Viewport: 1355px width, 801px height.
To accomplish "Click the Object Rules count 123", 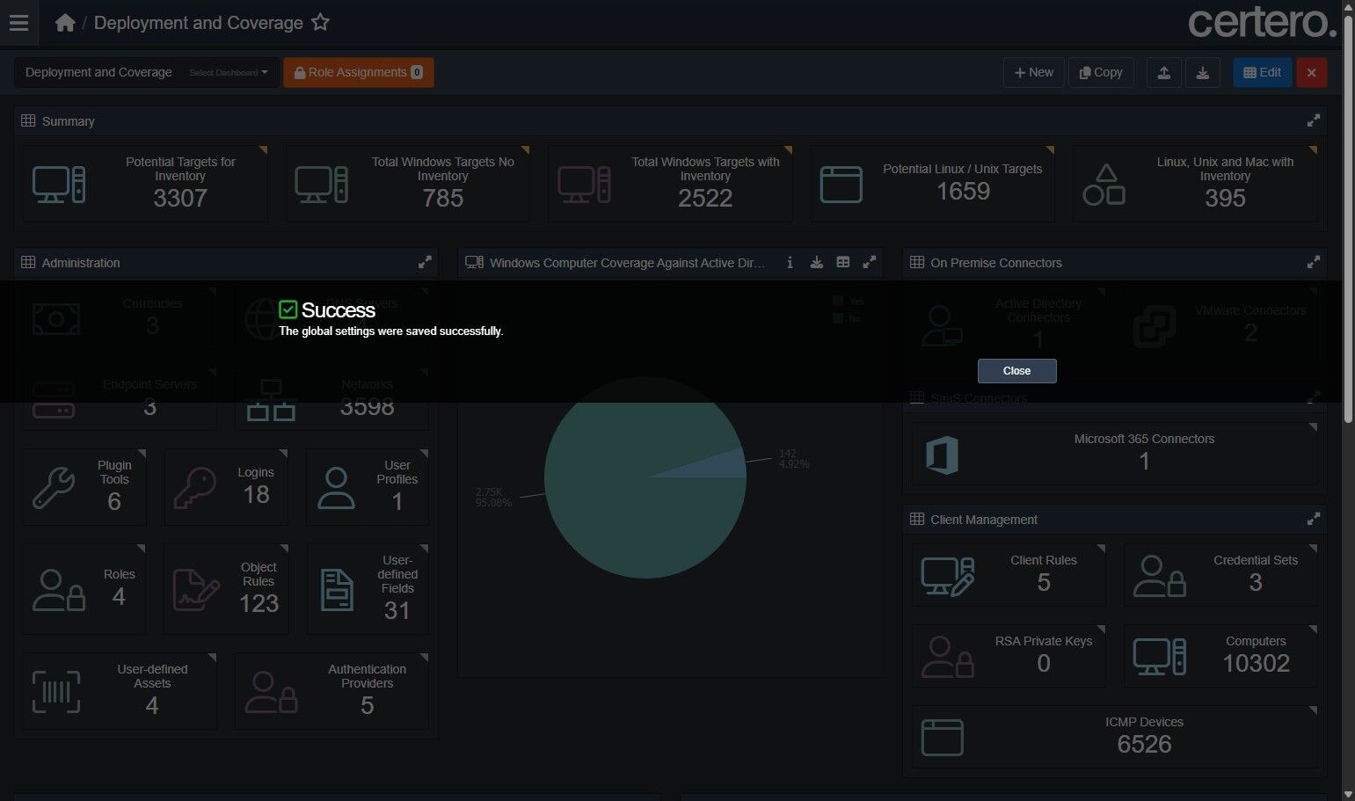I will (x=259, y=604).
